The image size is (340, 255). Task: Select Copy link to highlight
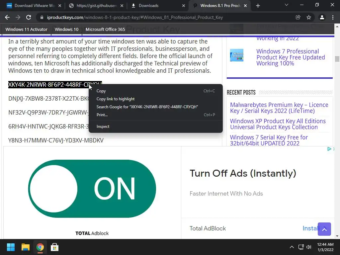156,99
